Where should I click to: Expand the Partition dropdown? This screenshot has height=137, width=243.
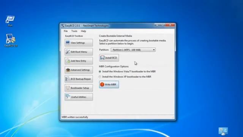[133, 50]
